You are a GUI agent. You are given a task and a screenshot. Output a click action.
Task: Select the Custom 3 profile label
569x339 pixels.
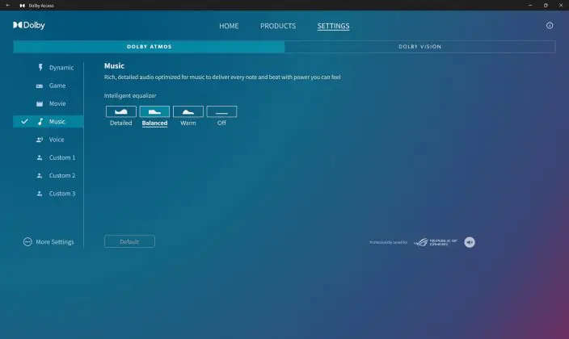[x=62, y=194]
